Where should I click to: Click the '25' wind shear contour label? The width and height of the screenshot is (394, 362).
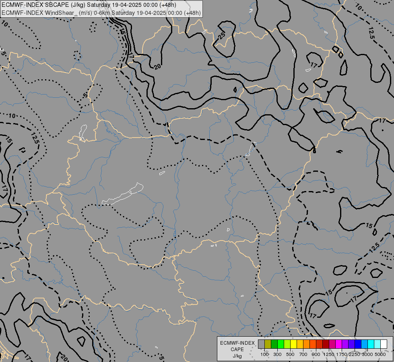coord(222,35)
